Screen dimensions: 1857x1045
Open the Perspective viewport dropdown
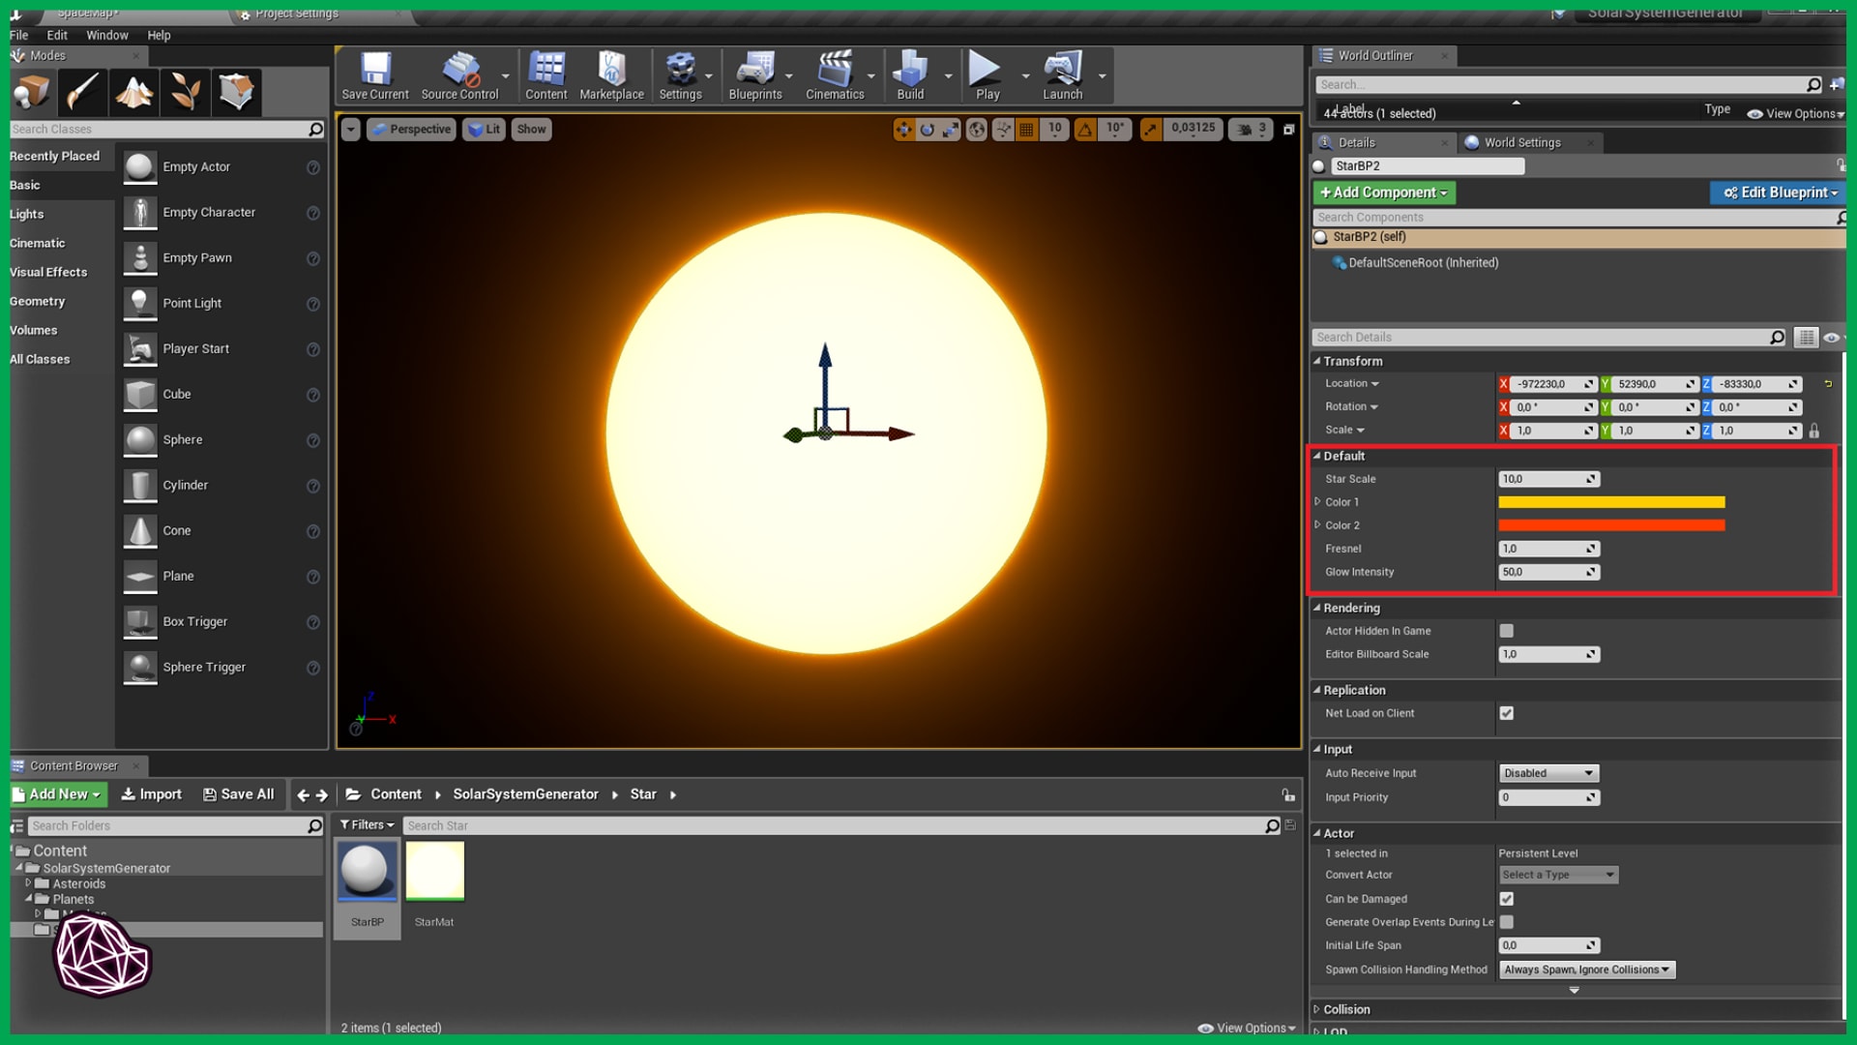click(x=411, y=129)
